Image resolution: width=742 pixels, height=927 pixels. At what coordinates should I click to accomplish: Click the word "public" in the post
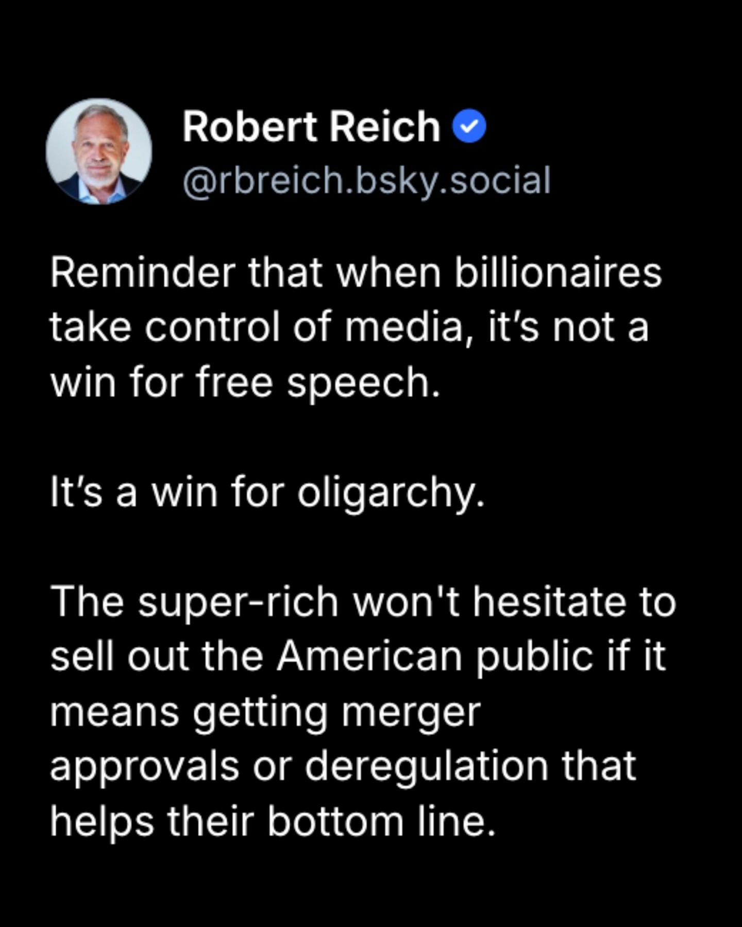[x=533, y=657]
